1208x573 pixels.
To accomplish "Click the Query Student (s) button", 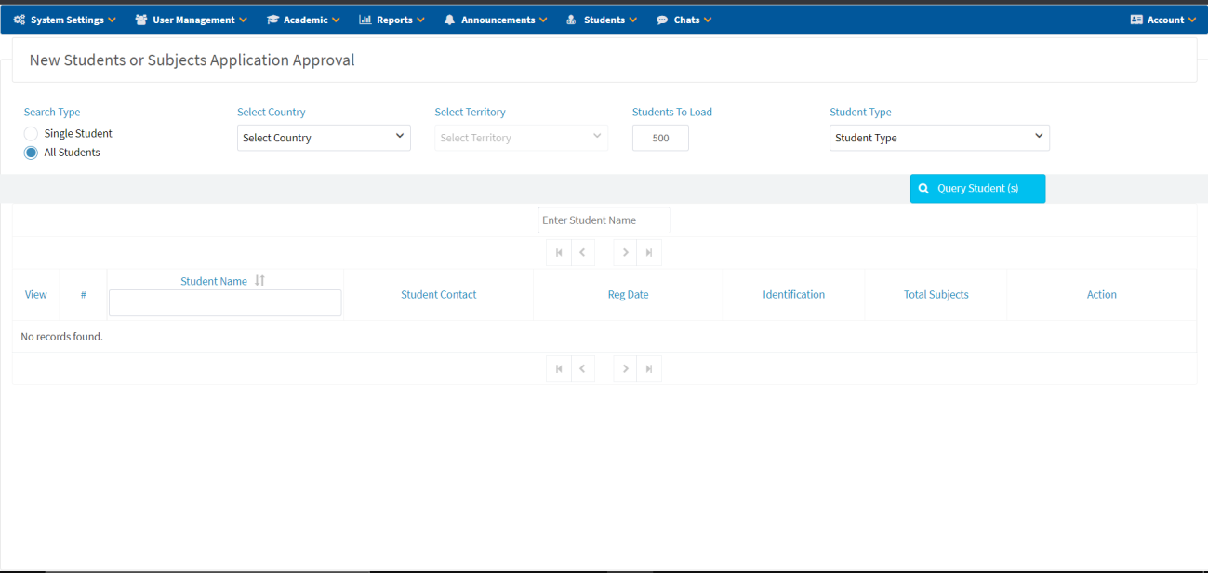I will (977, 189).
